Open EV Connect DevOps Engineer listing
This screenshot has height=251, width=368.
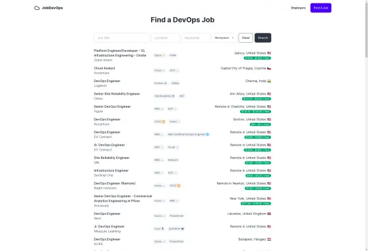[107, 132]
